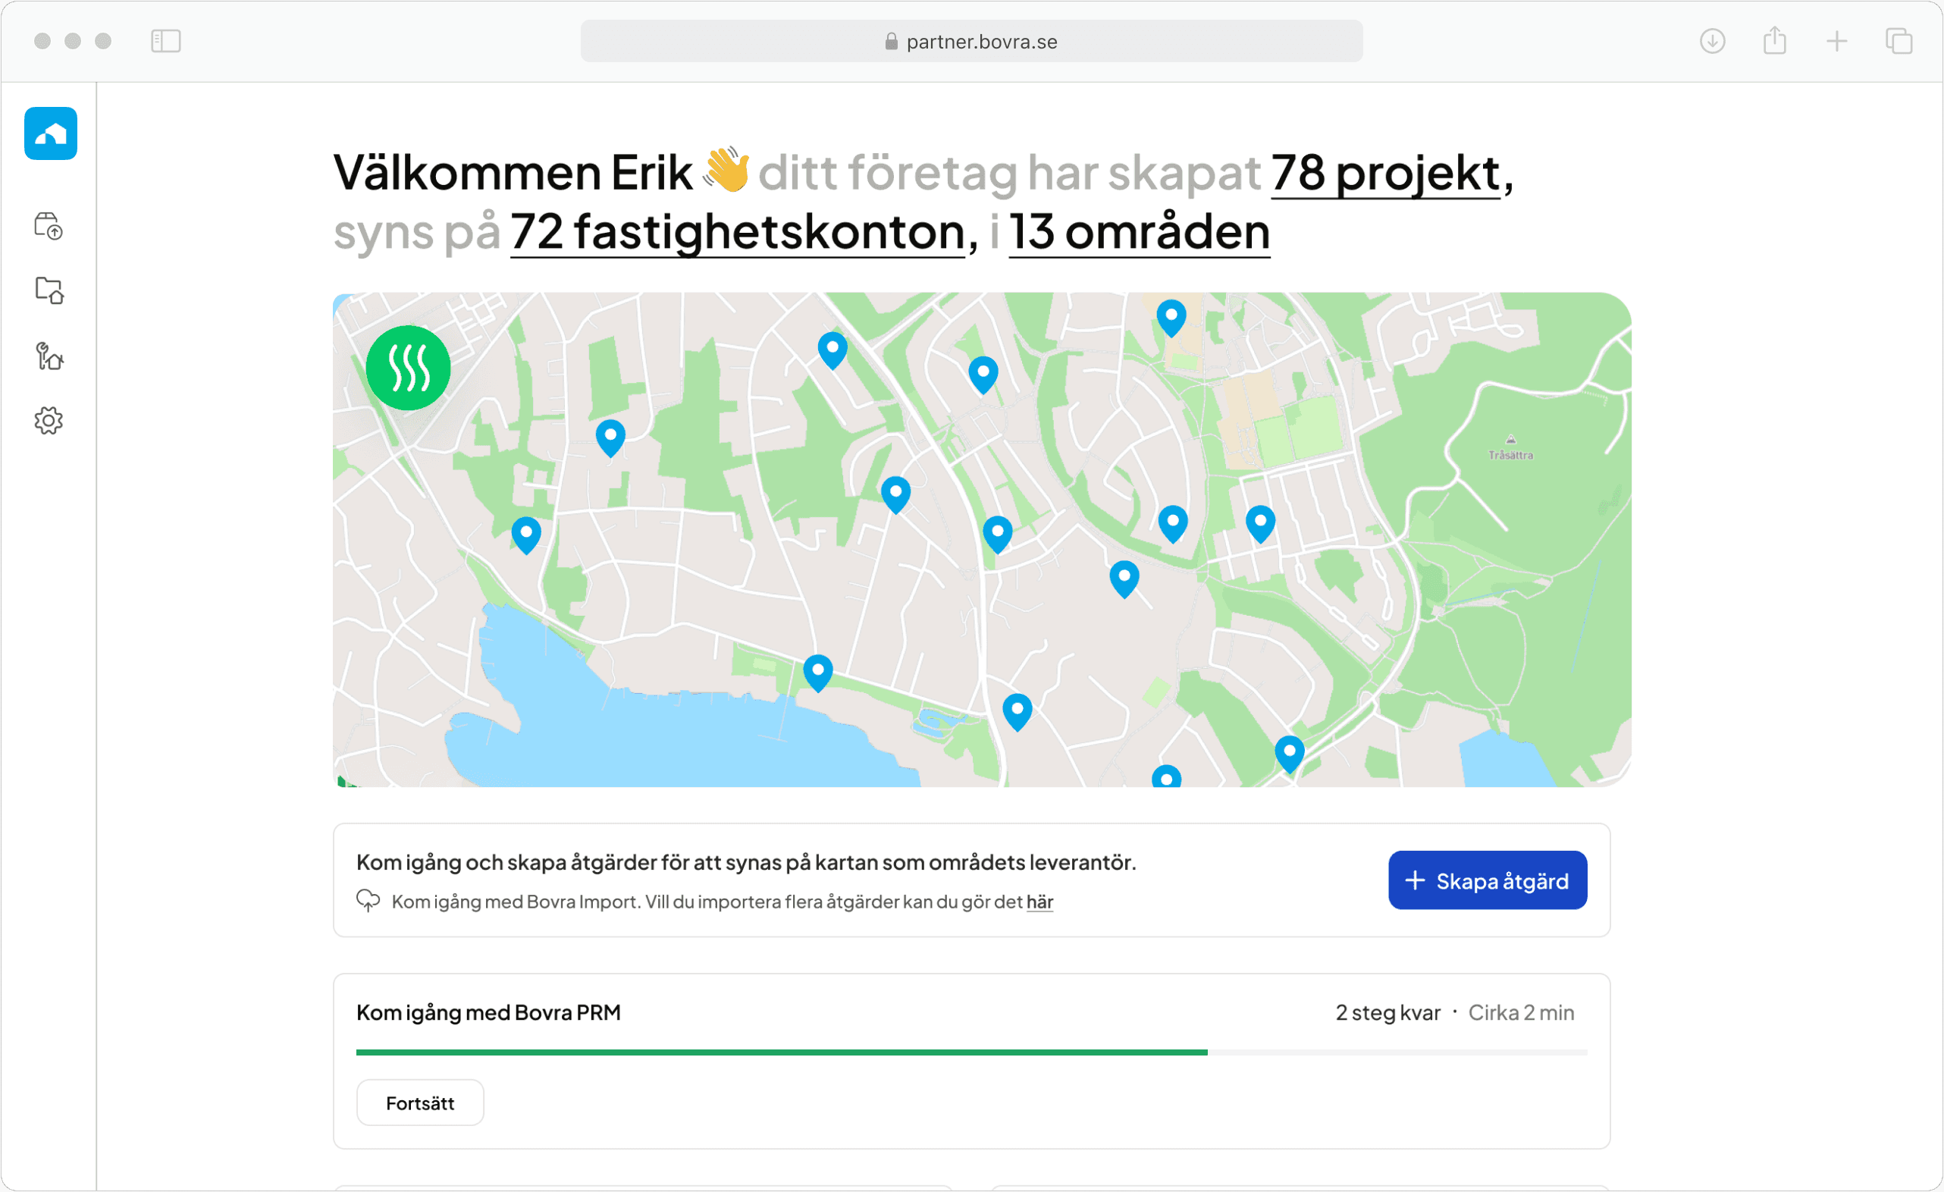
Task: Click the Bovra home logo icon
Action: click(x=51, y=133)
